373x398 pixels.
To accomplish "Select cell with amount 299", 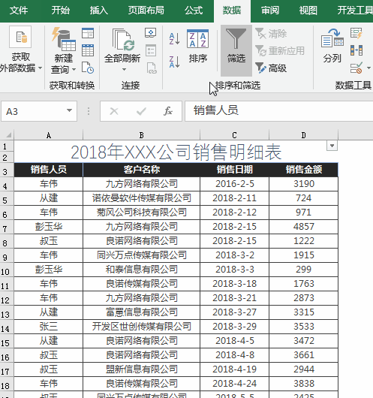I will (x=303, y=270).
